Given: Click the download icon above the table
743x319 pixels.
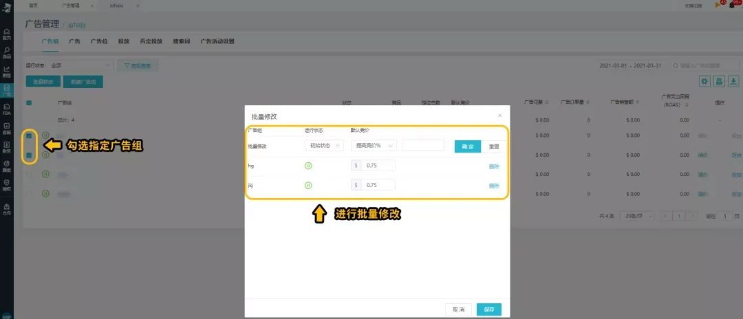Looking at the screenshot, I should pyautogui.click(x=733, y=81).
